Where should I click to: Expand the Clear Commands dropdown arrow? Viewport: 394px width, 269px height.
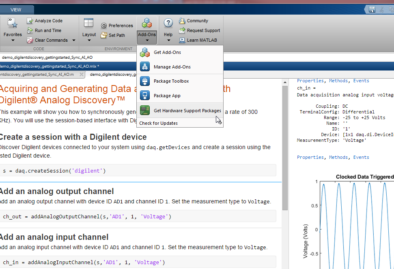click(73, 40)
